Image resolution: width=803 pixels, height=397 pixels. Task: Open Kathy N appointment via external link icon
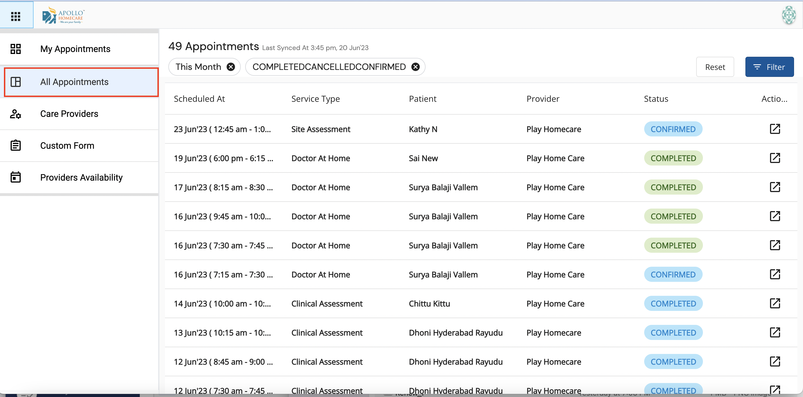click(775, 129)
